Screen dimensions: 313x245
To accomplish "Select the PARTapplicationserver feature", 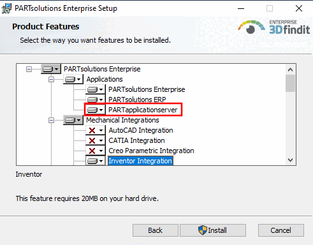I will (x=143, y=110).
